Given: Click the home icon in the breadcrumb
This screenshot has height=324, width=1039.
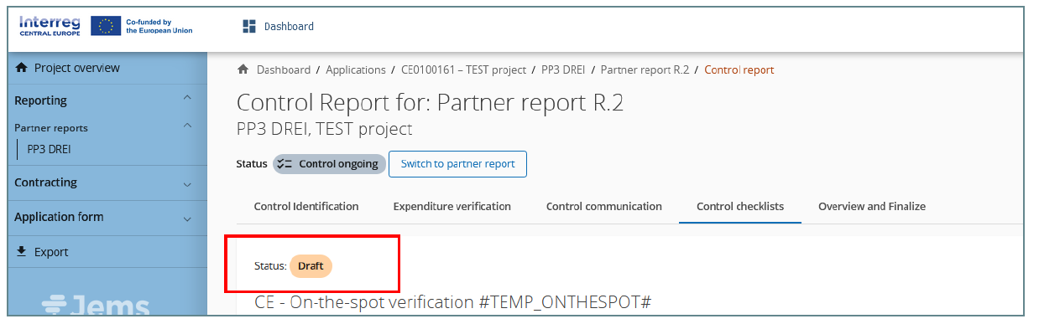Looking at the screenshot, I should tap(243, 69).
